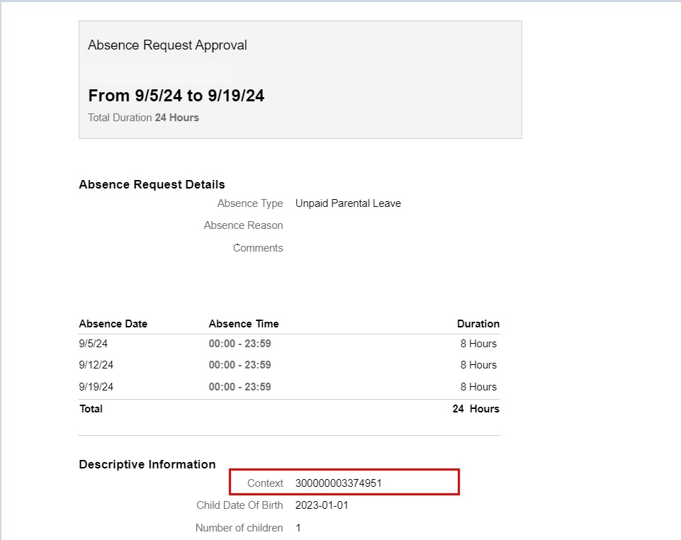Select the Unpaid Parental Leave absence type
The width and height of the screenshot is (681, 540).
pyautogui.click(x=348, y=203)
